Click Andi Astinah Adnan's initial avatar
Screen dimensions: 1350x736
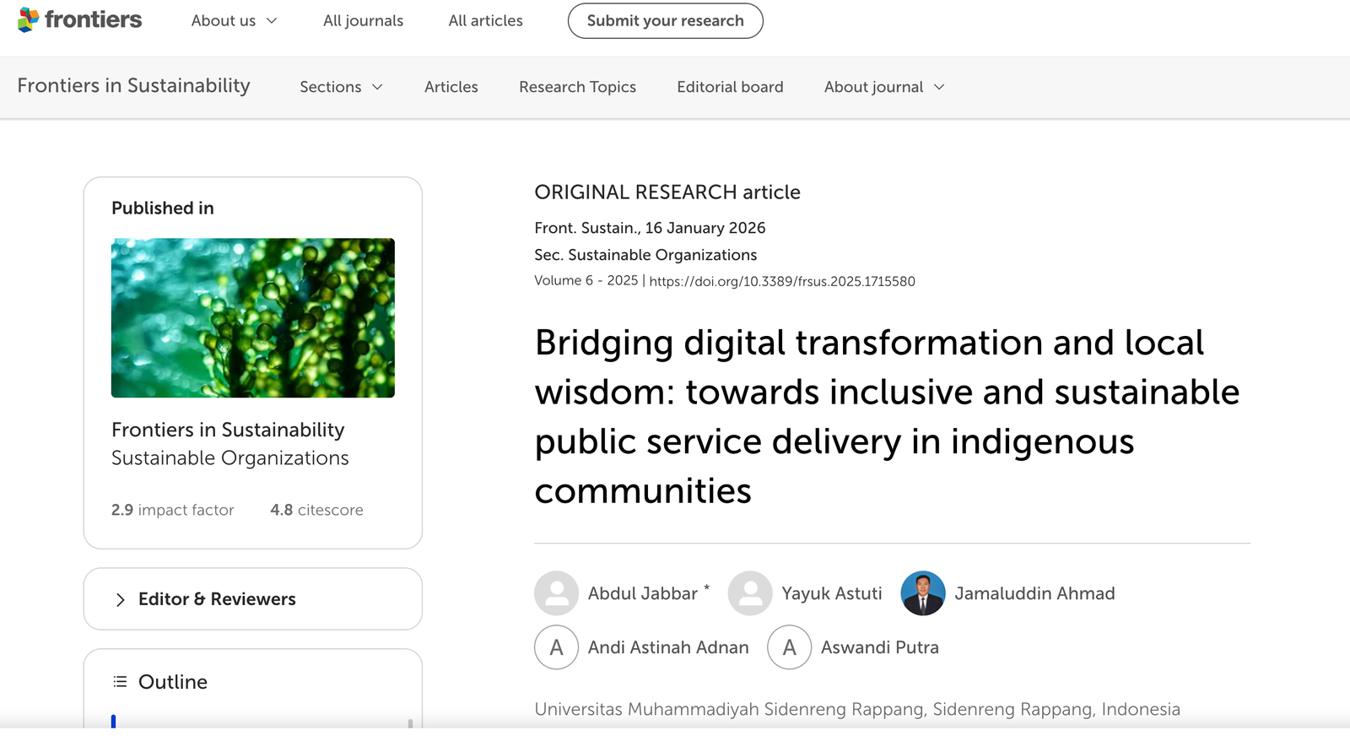556,647
